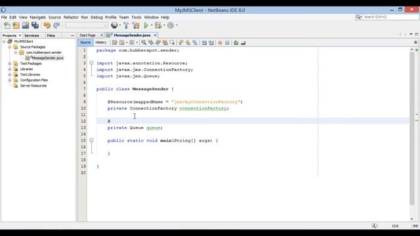Select MessageSender.java in project tree
This screenshot has width=420, height=236.
47,58
